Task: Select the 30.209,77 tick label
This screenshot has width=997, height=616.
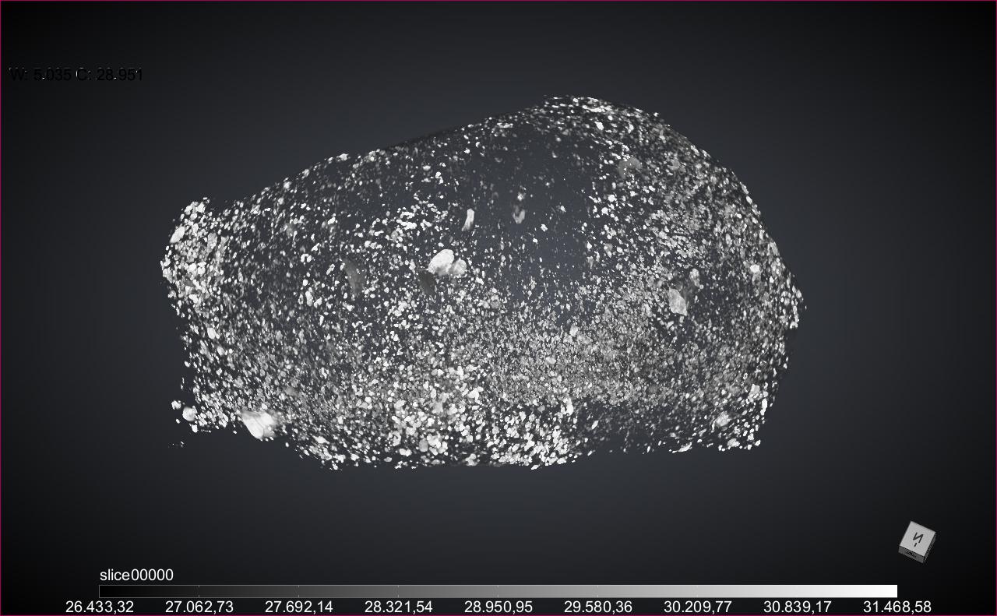Action: [697, 607]
